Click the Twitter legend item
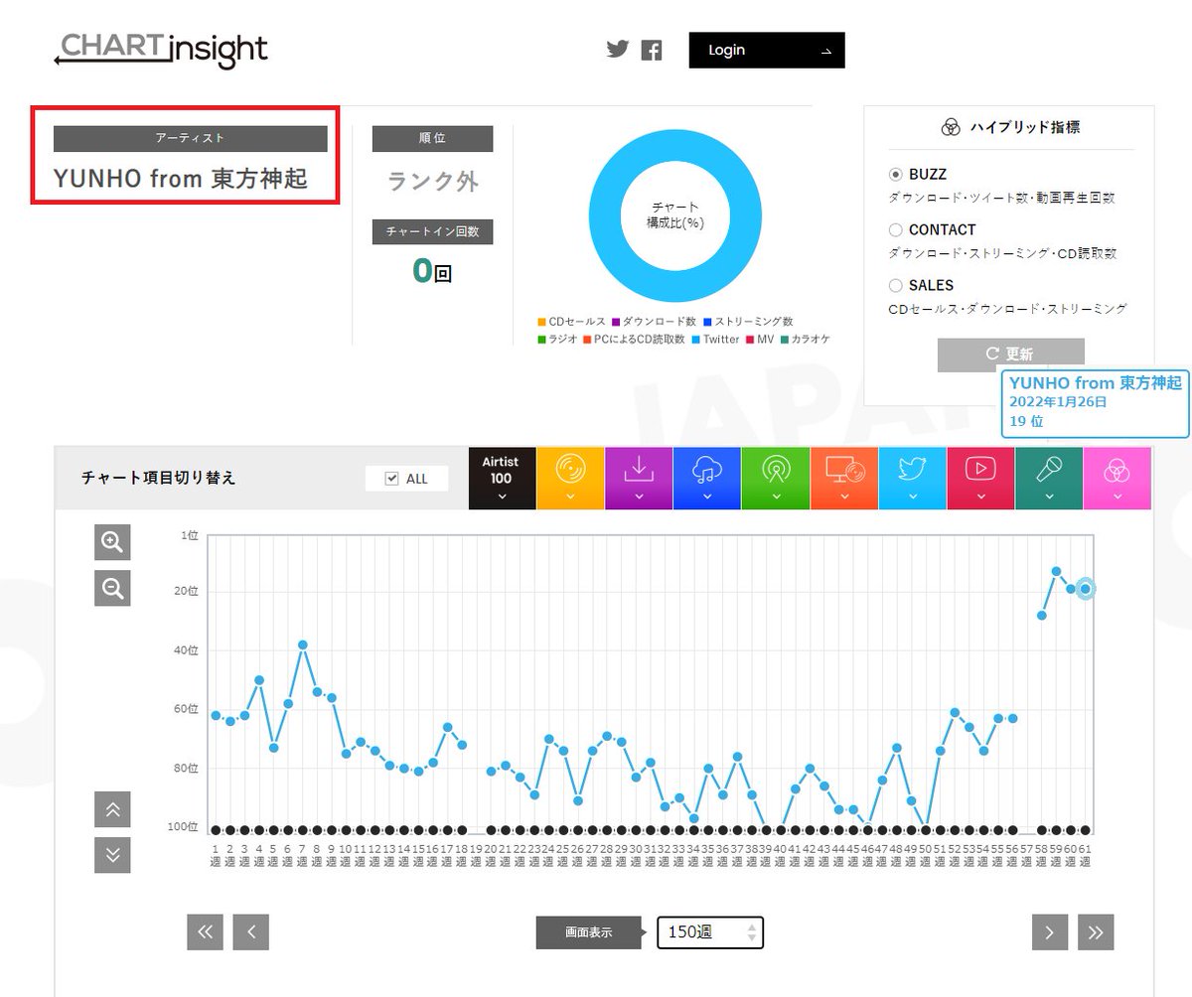Image resolution: width=1192 pixels, height=997 pixels. [x=714, y=339]
